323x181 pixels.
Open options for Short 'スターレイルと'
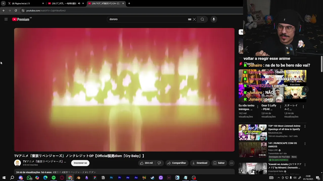303,107
